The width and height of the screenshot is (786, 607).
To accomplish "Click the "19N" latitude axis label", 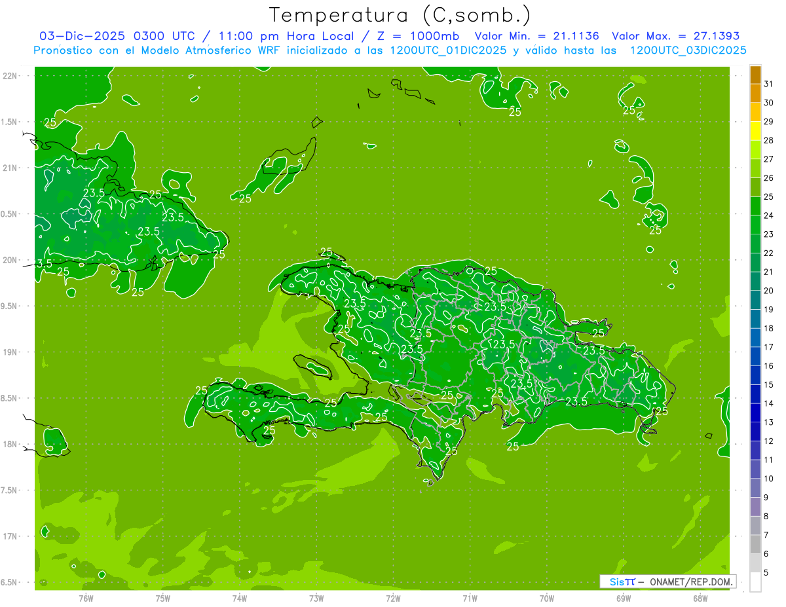I will point(10,352).
